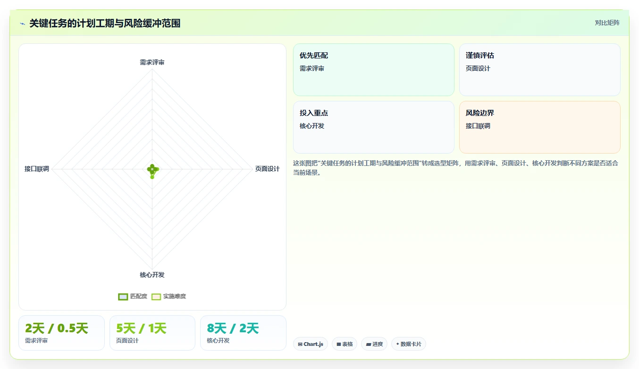Click 核心开发 caption under 8天 / 2天

pyautogui.click(x=218, y=341)
